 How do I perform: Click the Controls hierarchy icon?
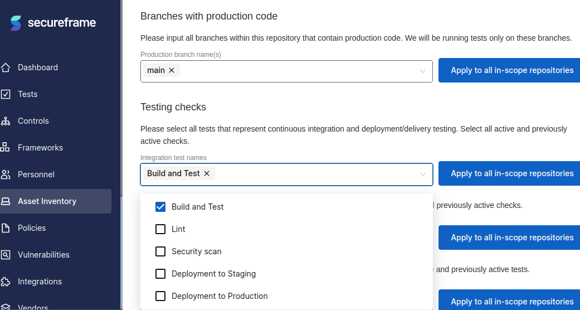click(5, 121)
